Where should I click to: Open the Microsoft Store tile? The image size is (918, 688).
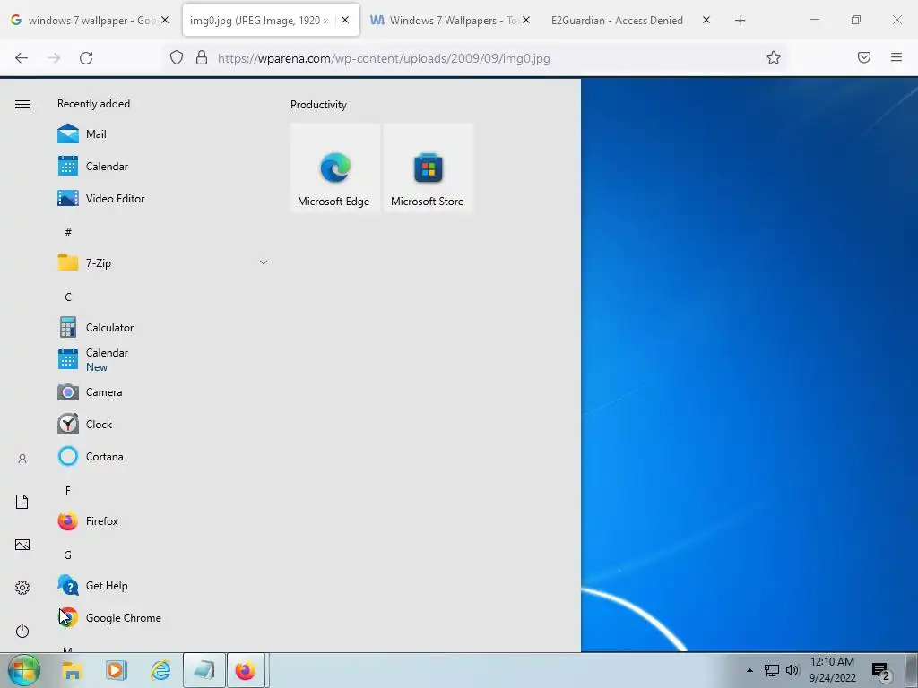click(x=428, y=168)
